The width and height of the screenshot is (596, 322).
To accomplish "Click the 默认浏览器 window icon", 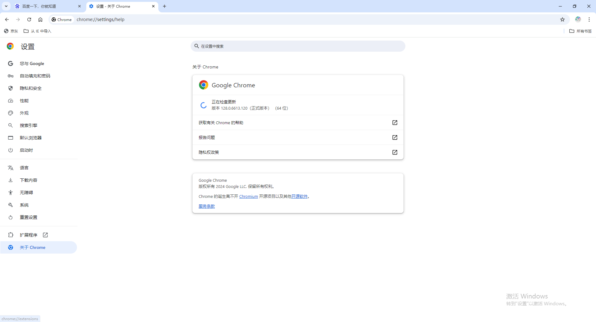I will [x=11, y=138].
